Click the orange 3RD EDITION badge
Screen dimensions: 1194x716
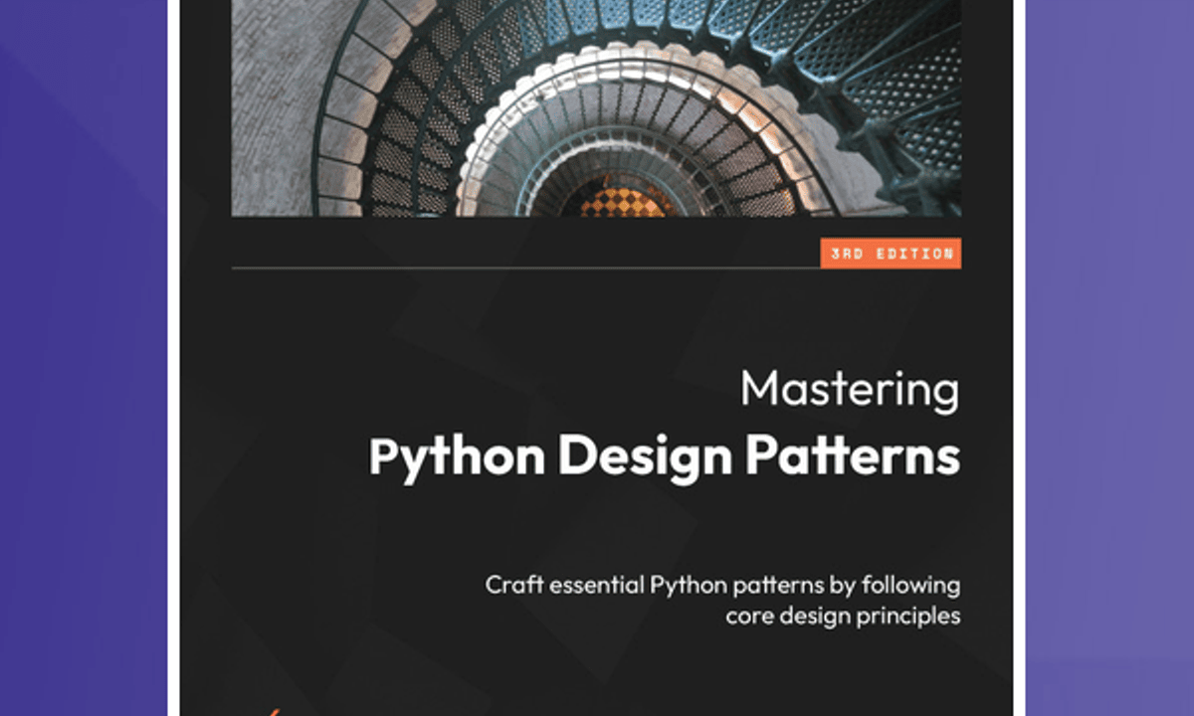coord(891,254)
